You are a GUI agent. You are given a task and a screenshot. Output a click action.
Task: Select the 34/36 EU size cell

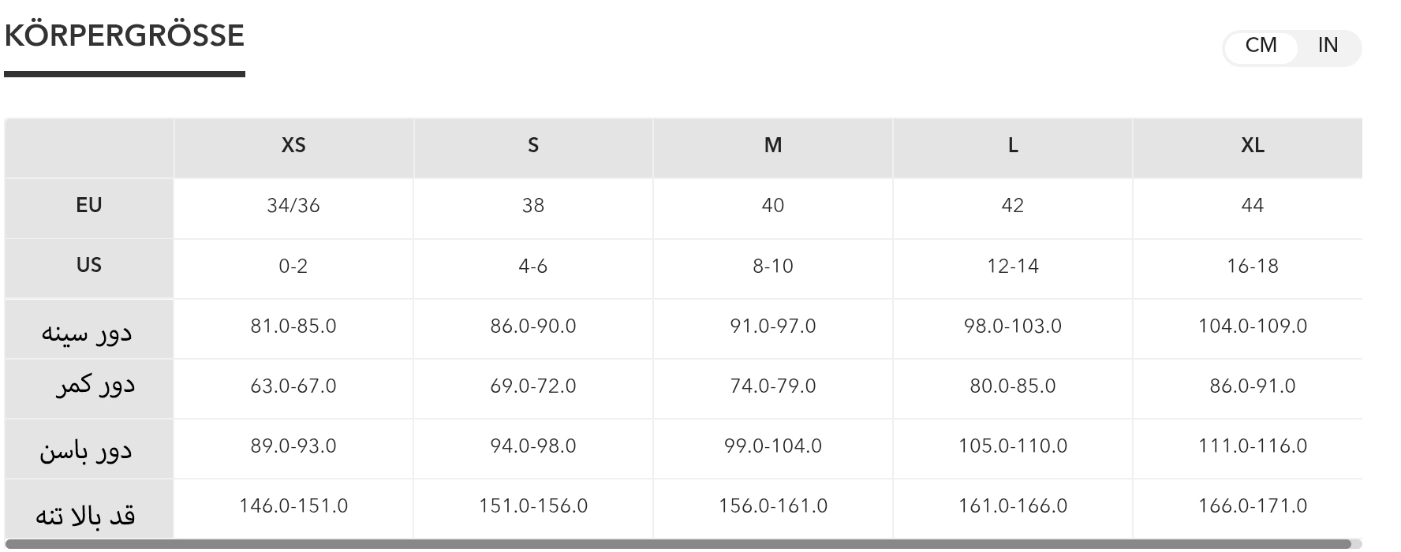[x=293, y=206]
